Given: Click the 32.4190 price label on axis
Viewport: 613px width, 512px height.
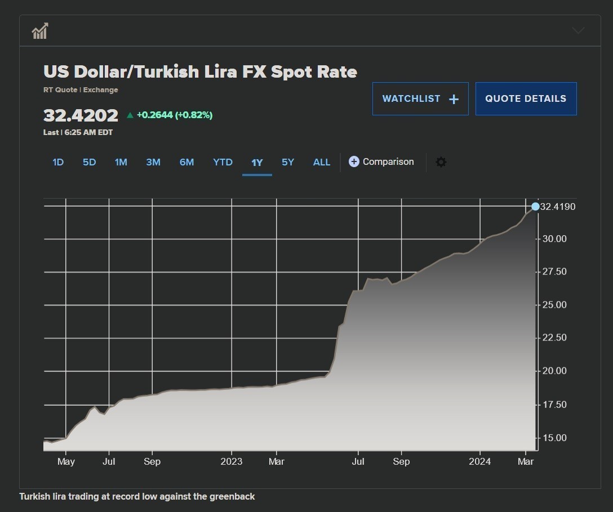Looking at the screenshot, I should [x=557, y=207].
